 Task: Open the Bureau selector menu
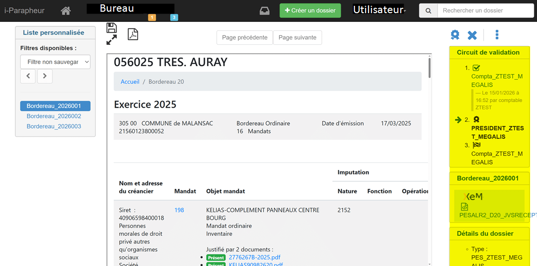point(130,9)
